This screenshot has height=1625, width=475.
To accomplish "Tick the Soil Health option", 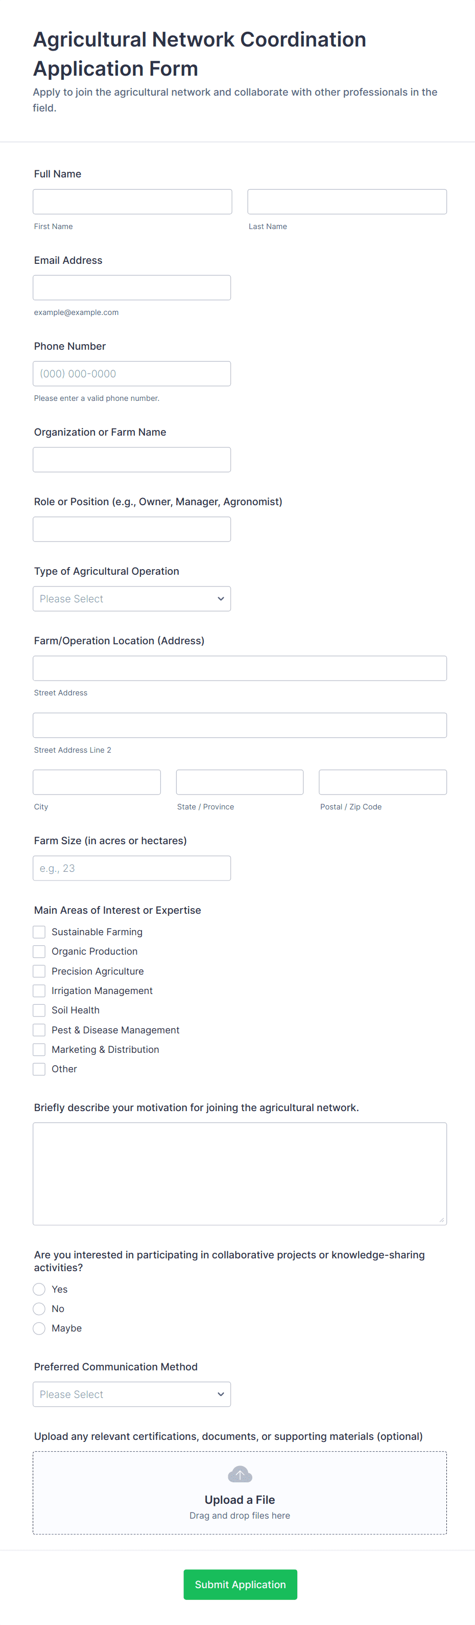I will (39, 1010).
